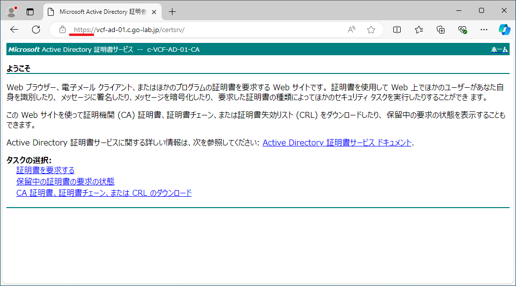
Task: Close the browser window
Action: click(504, 10)
